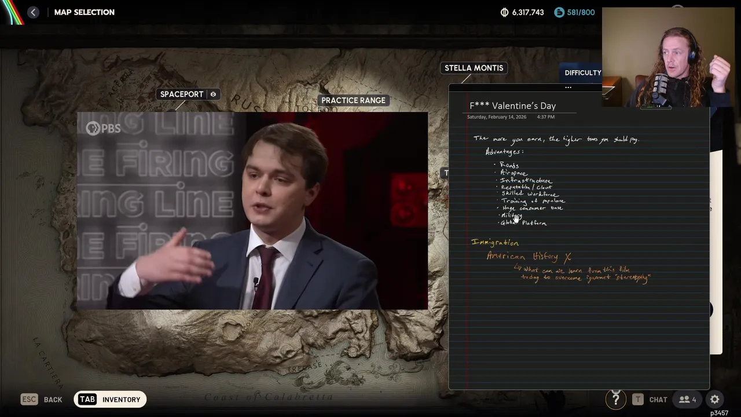Click the blue stash capacity icon

tap(559, 12)
